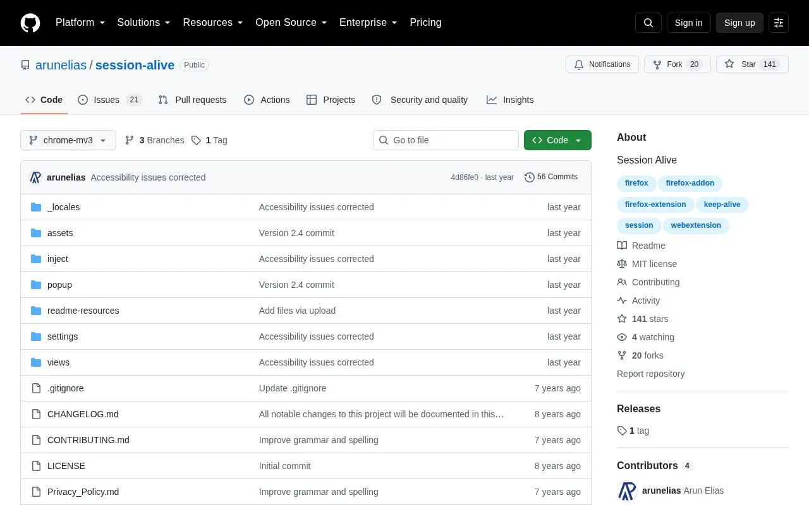
Task: Switch to the Insights tab
Action: (510, 100)
